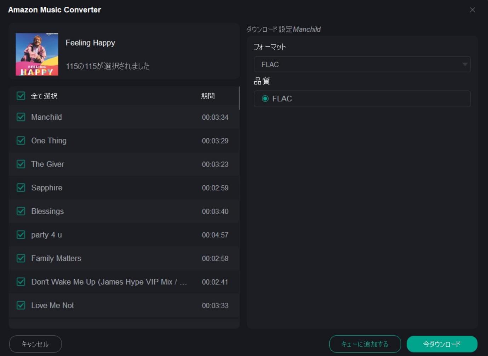Select the One Thing track title
Screen dimensions: 488x356
click(49, 141)
